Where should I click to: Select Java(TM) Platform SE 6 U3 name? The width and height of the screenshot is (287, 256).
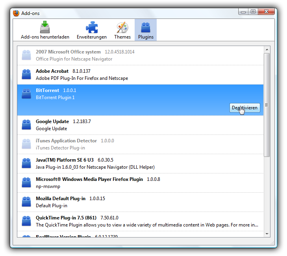point(65,160)
